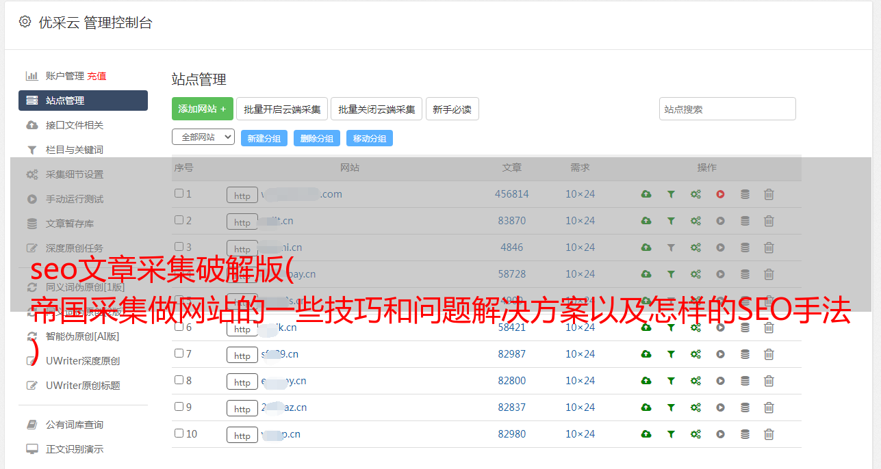Click green 添加网站 + button
881x469 pixels.
pyautogui.click(x=203, y=109)
